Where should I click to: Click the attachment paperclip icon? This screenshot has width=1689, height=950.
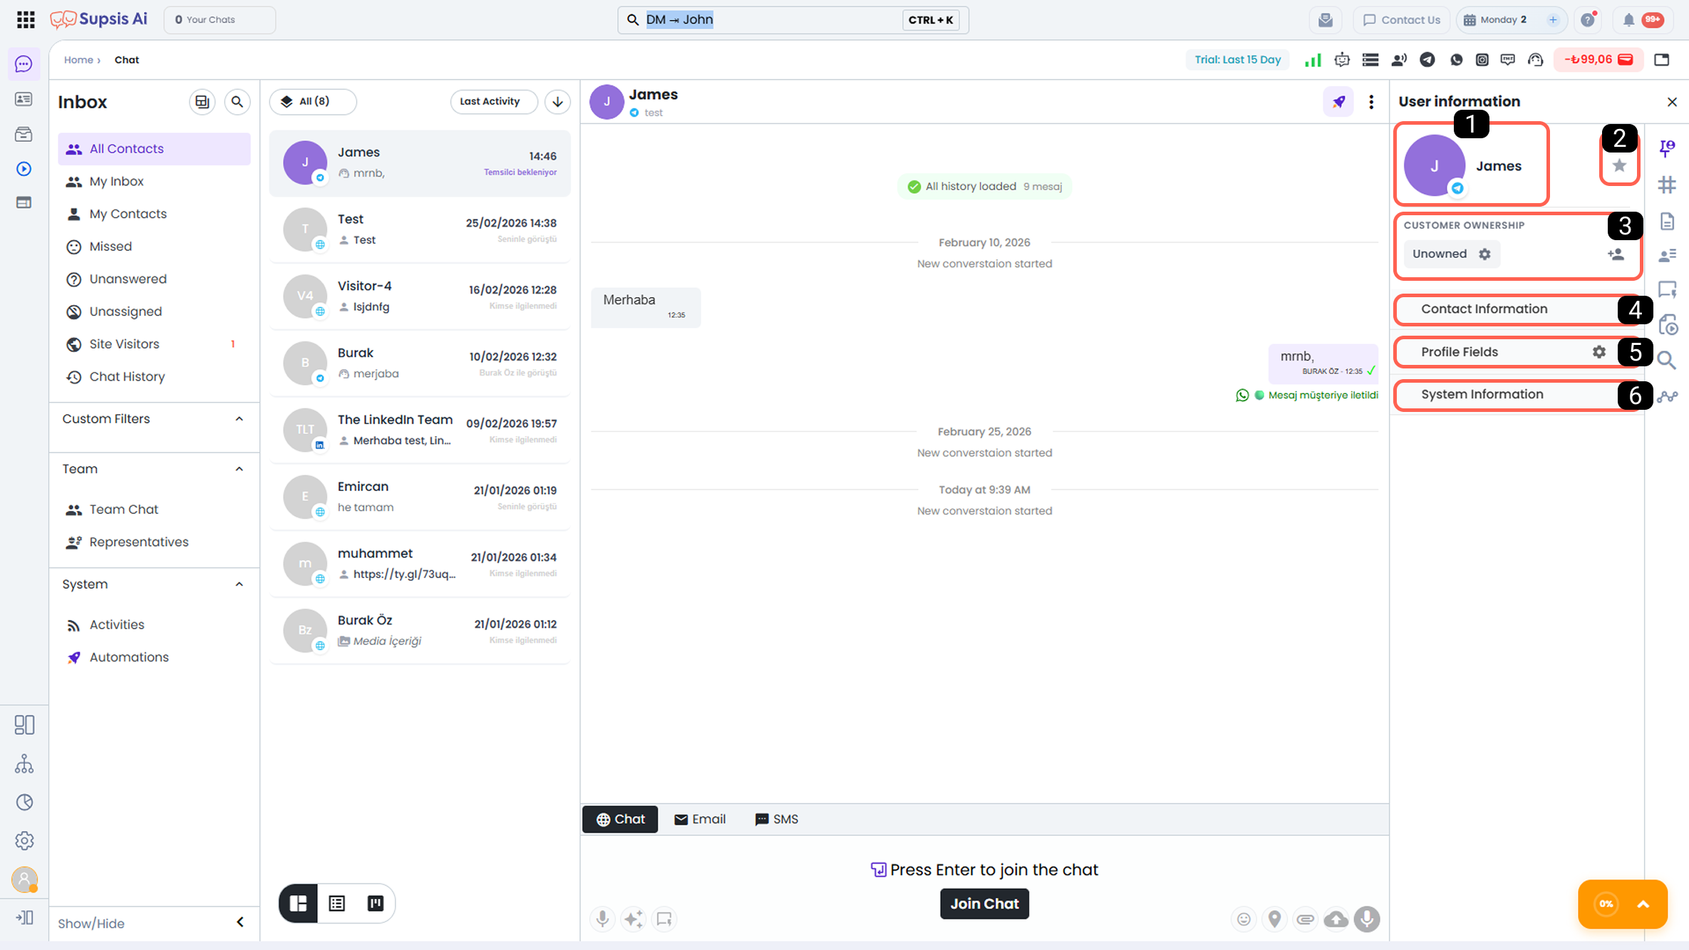click(1305, 919)
